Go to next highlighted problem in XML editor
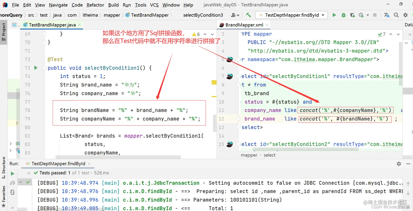This screenshot has height=211, width=413. point(398,34)
